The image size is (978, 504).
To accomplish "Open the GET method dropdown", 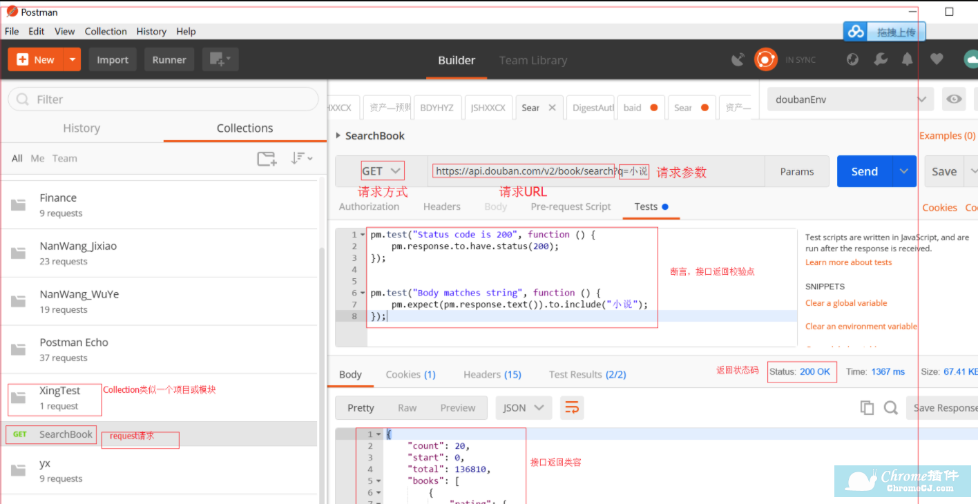I will pos(382,171).
